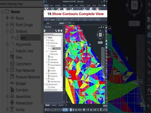Open the Layout1 tab
Screen dimensions: 151x113
[54, 105]
